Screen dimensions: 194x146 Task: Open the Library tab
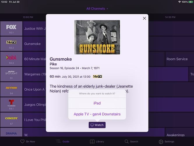click(97, 141)
